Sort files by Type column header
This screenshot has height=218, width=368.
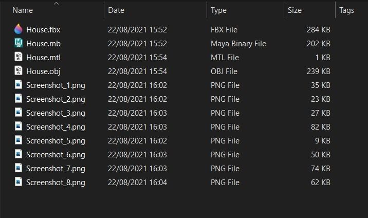[218, 10]
